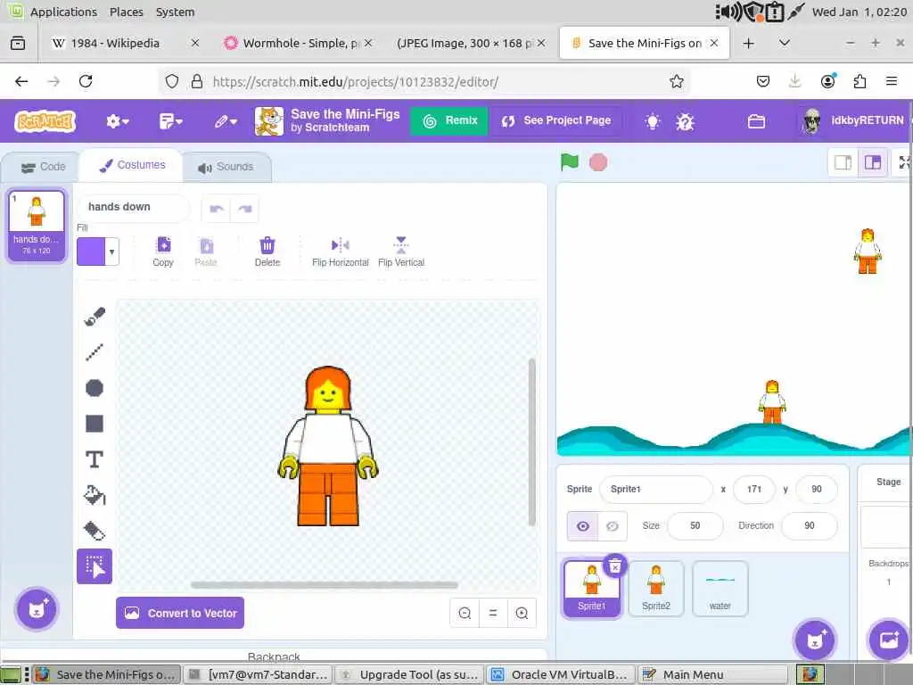The width and height of the screenshot is (913, 685).
Task: Open the Applications menu
Action: [63, 12]
